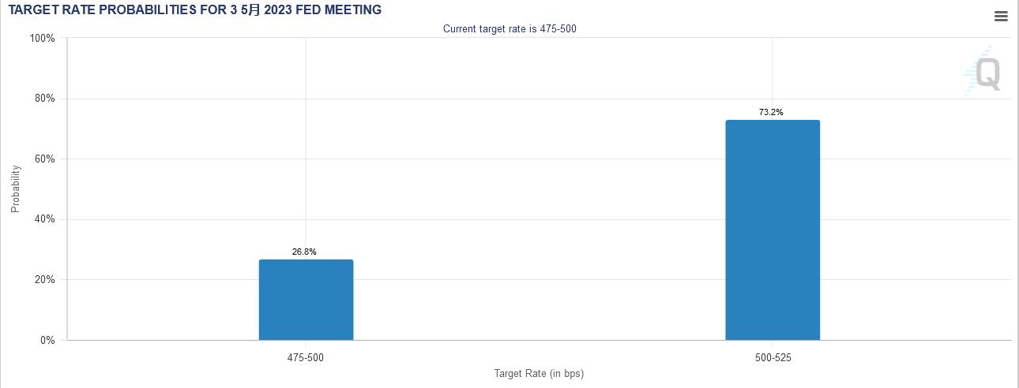The height and width of the screenshot is (388, 1019).
Task: Select the 475-500 probability bar
Action: (x=306, y=300)
